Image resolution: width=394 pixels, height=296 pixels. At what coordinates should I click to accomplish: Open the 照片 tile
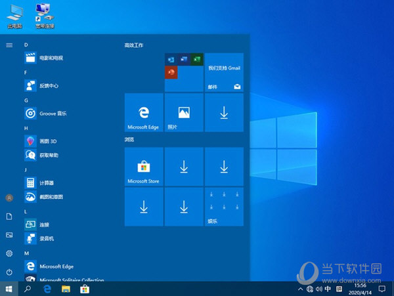[x=184, y=112]
